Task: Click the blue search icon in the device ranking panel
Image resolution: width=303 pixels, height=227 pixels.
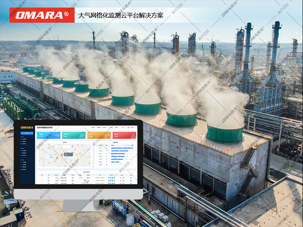Action: 133,146
